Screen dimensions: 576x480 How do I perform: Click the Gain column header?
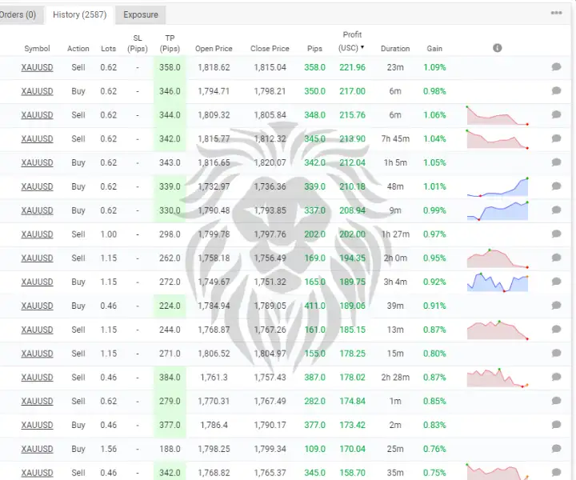coord(434,49)
